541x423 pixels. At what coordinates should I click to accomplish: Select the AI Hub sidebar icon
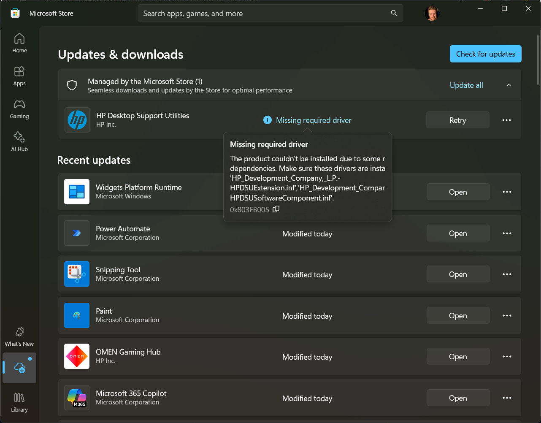tap(19, 141)
